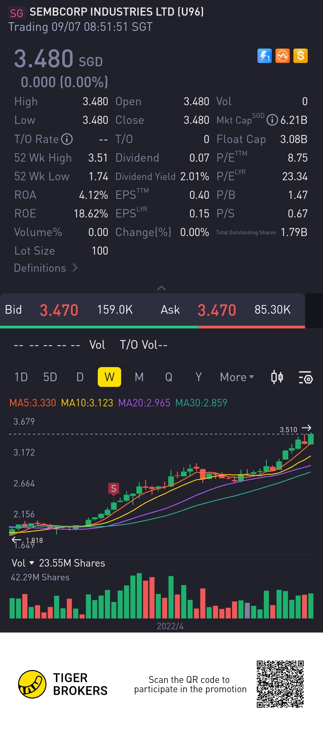Open Definitions link

tap(46, 268)
